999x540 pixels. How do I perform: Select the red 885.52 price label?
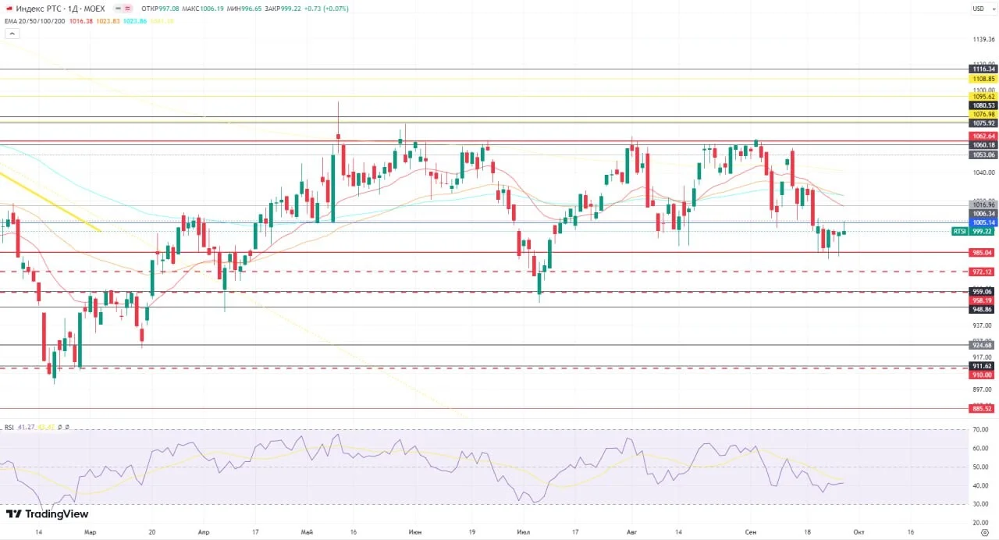click(983, 408)
